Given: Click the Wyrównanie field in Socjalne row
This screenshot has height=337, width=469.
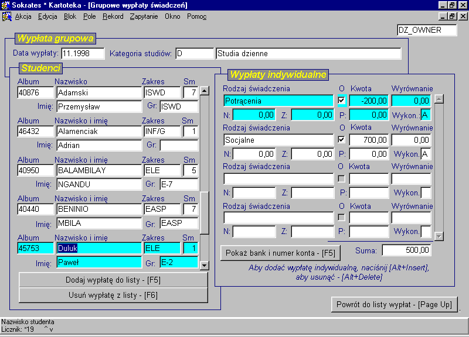Looking at the screenshot, I should click(x=412, y=140).
